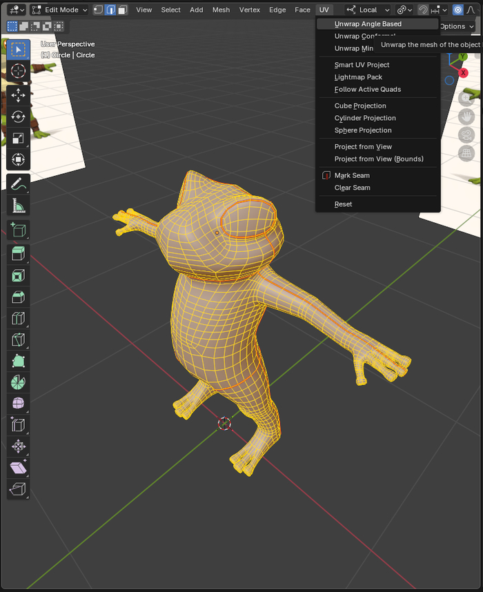Select the Cursor tool in the toolbar
This screenshot has height=592, width=483.
pos(19,71)
